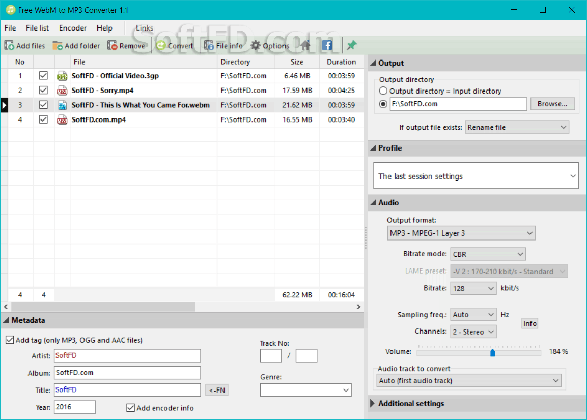The height and width of the screenshot is (420, 587).
Task: Open the Profile dropdown showing last session settings
Action: (476, 176)
